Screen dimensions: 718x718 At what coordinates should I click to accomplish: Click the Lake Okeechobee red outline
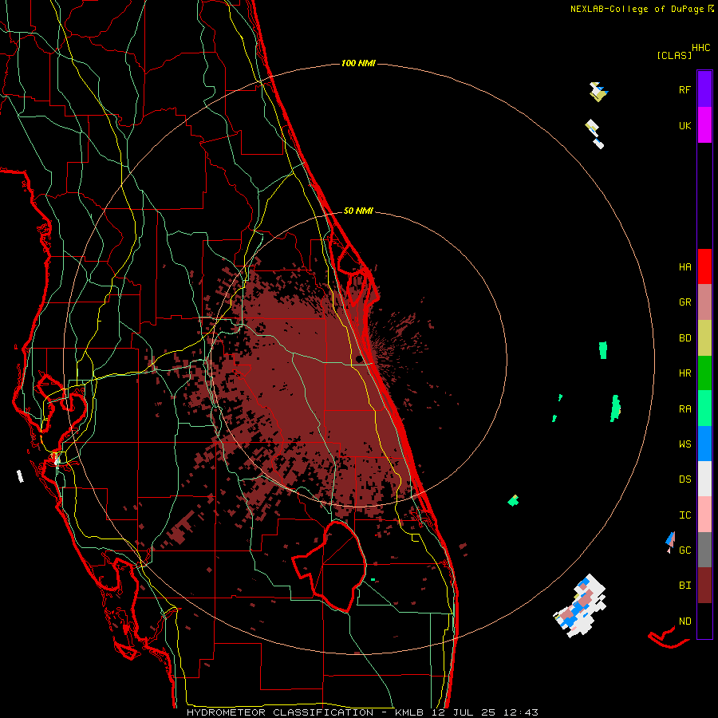pyautogui.click(x=329, y=566)
